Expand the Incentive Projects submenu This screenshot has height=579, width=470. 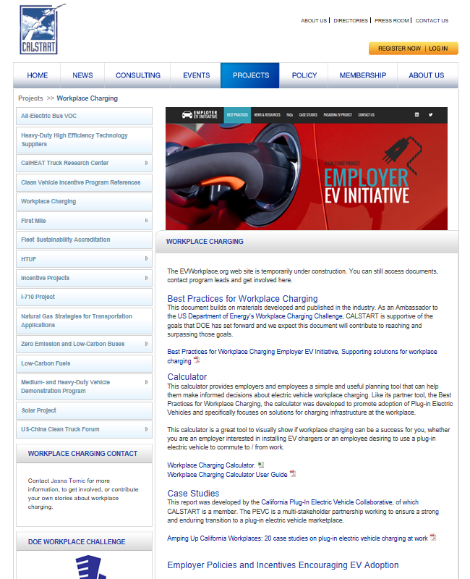tap(147, 278)
